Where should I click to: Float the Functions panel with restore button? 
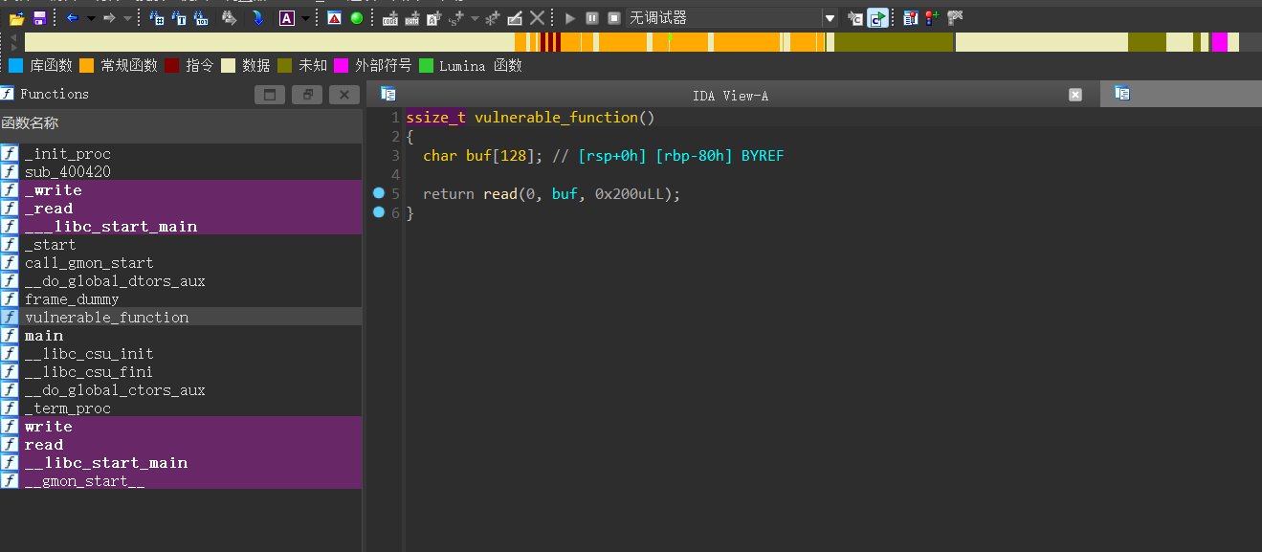(307, 95)
